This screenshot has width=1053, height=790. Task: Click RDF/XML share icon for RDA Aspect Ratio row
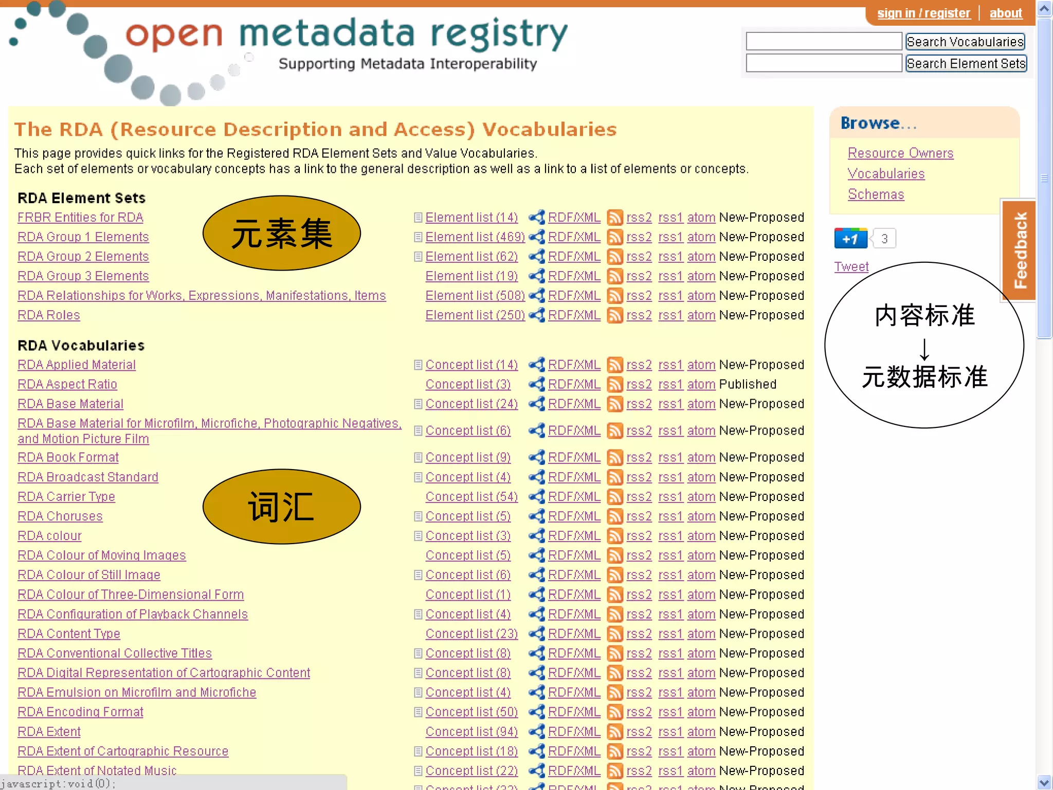(x=537, y=384)
